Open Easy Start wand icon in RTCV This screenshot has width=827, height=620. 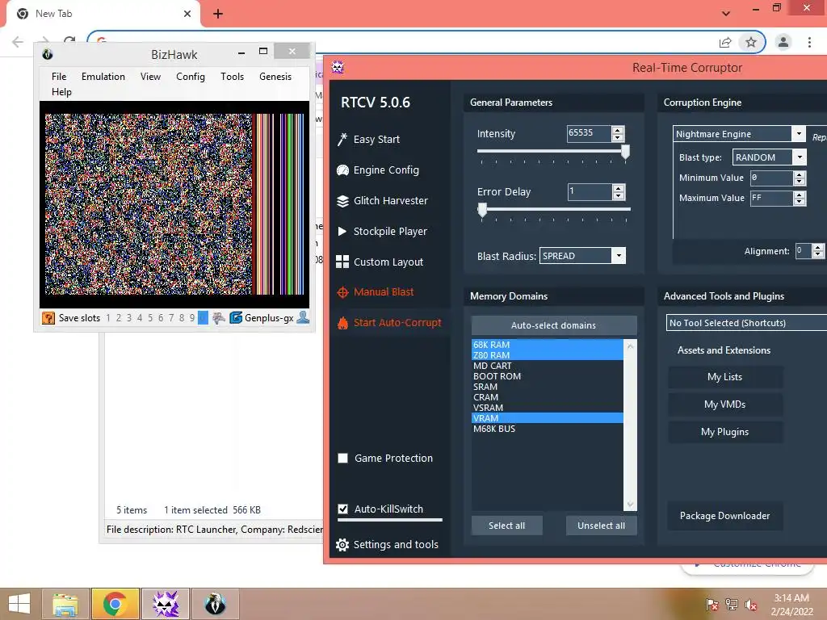342,139
